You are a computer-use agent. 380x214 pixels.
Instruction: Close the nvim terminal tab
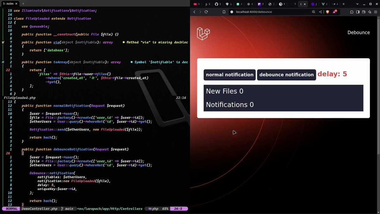pos(16,3)
